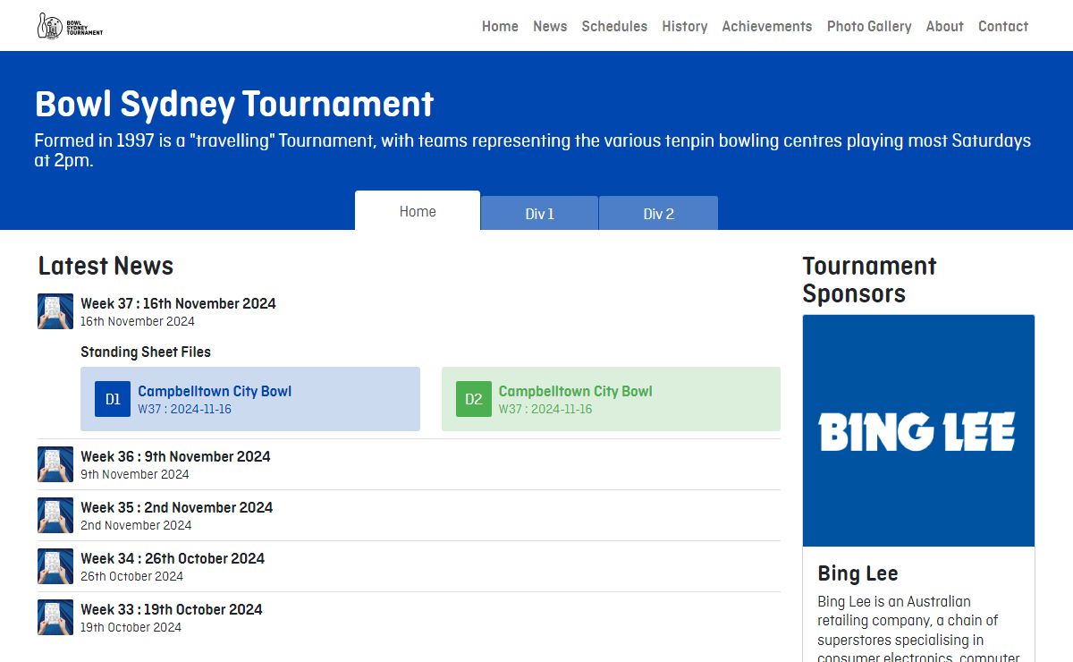Viewport: 1073px width, 662px height.
Task: Click the 9th November 2024 date text
Action: pyautogui.click(x=135, y=474)
